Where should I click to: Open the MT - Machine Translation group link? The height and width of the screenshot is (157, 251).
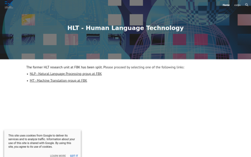(x=59, y=80)
